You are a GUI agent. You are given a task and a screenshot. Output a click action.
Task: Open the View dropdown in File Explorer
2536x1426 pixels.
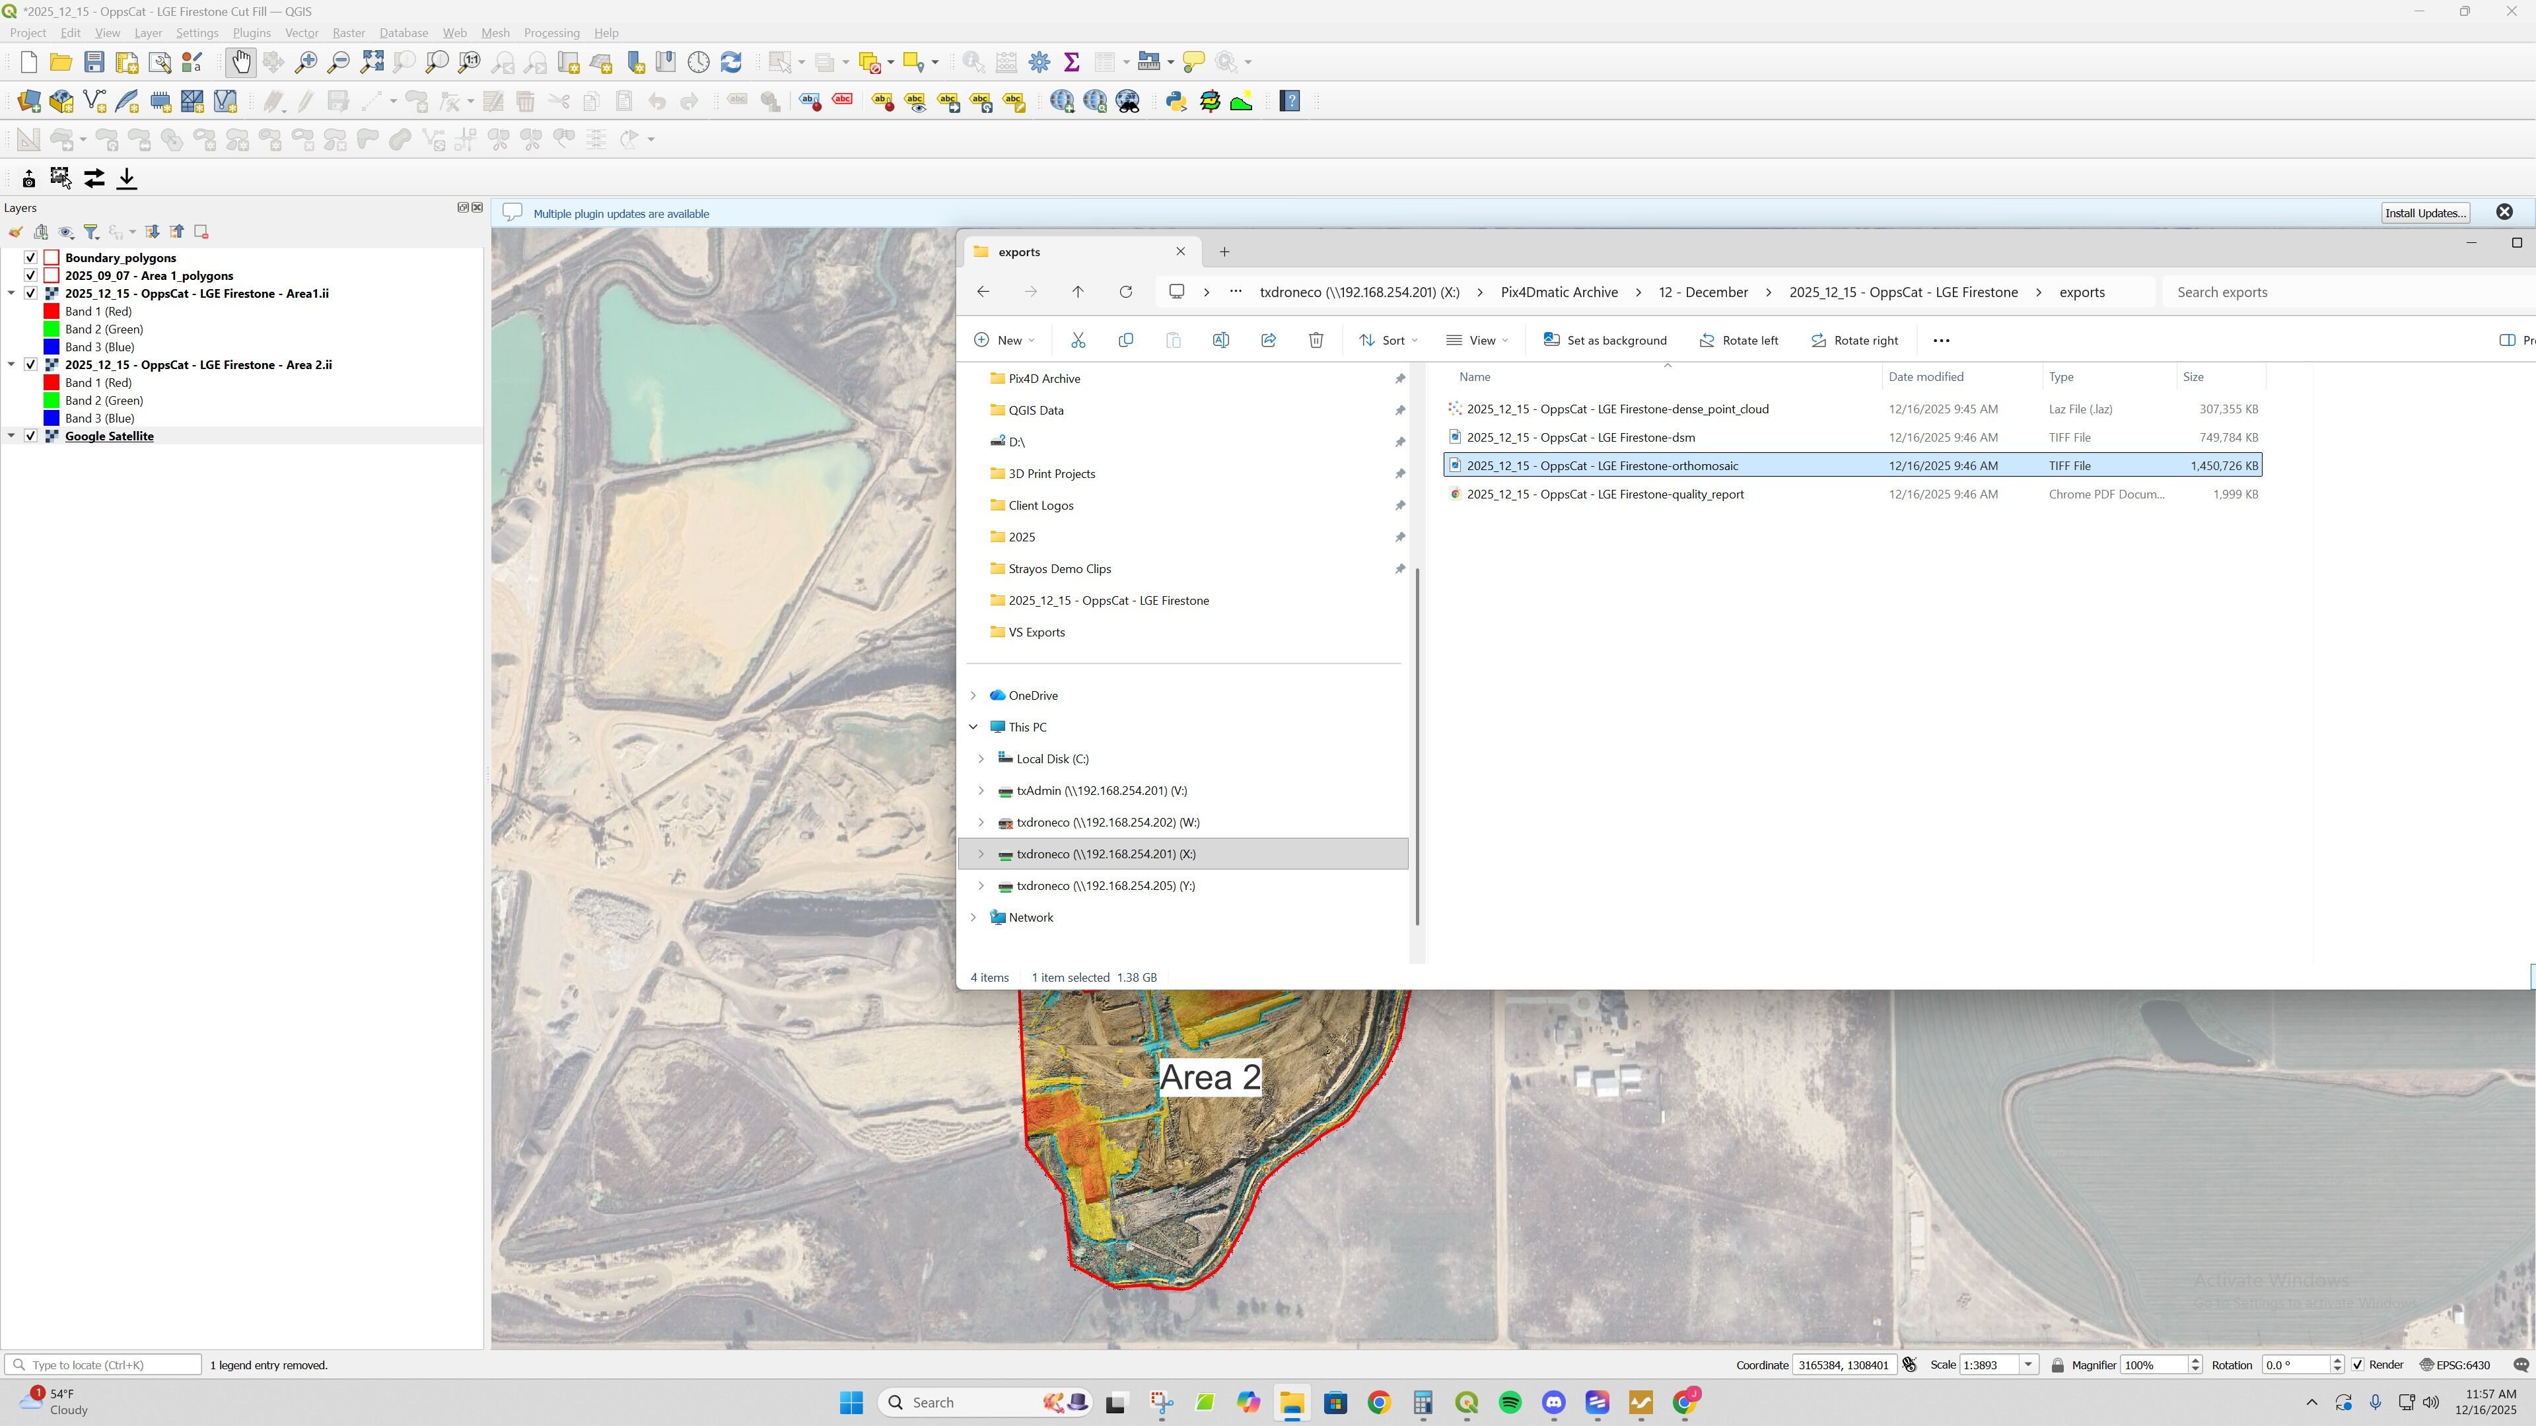pyautogui.click(x=1478, y=341)
